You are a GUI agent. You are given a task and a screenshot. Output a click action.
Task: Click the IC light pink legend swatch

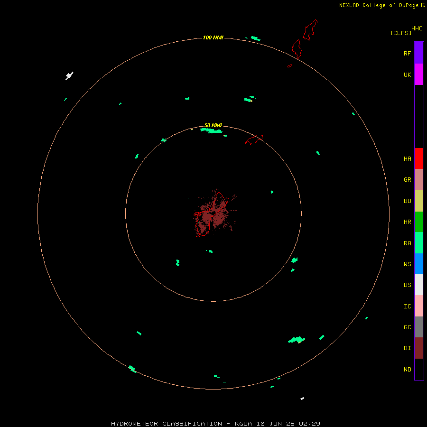pyautogui.click(x=419, y=306)
